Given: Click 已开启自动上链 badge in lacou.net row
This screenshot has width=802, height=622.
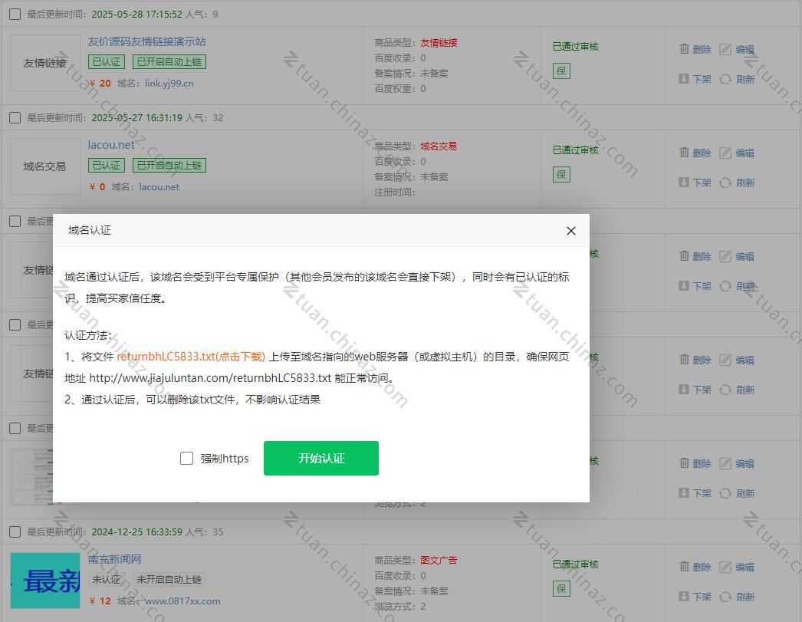Looking at the screenshot, I should [169, 165].
